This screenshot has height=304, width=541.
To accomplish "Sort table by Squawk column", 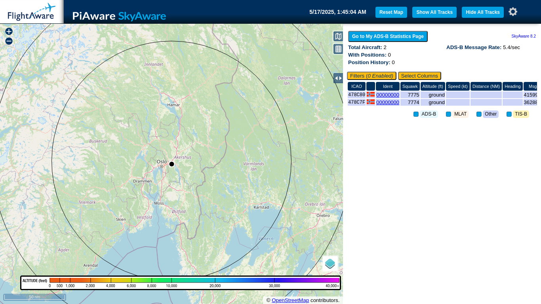I will point(410,86).
